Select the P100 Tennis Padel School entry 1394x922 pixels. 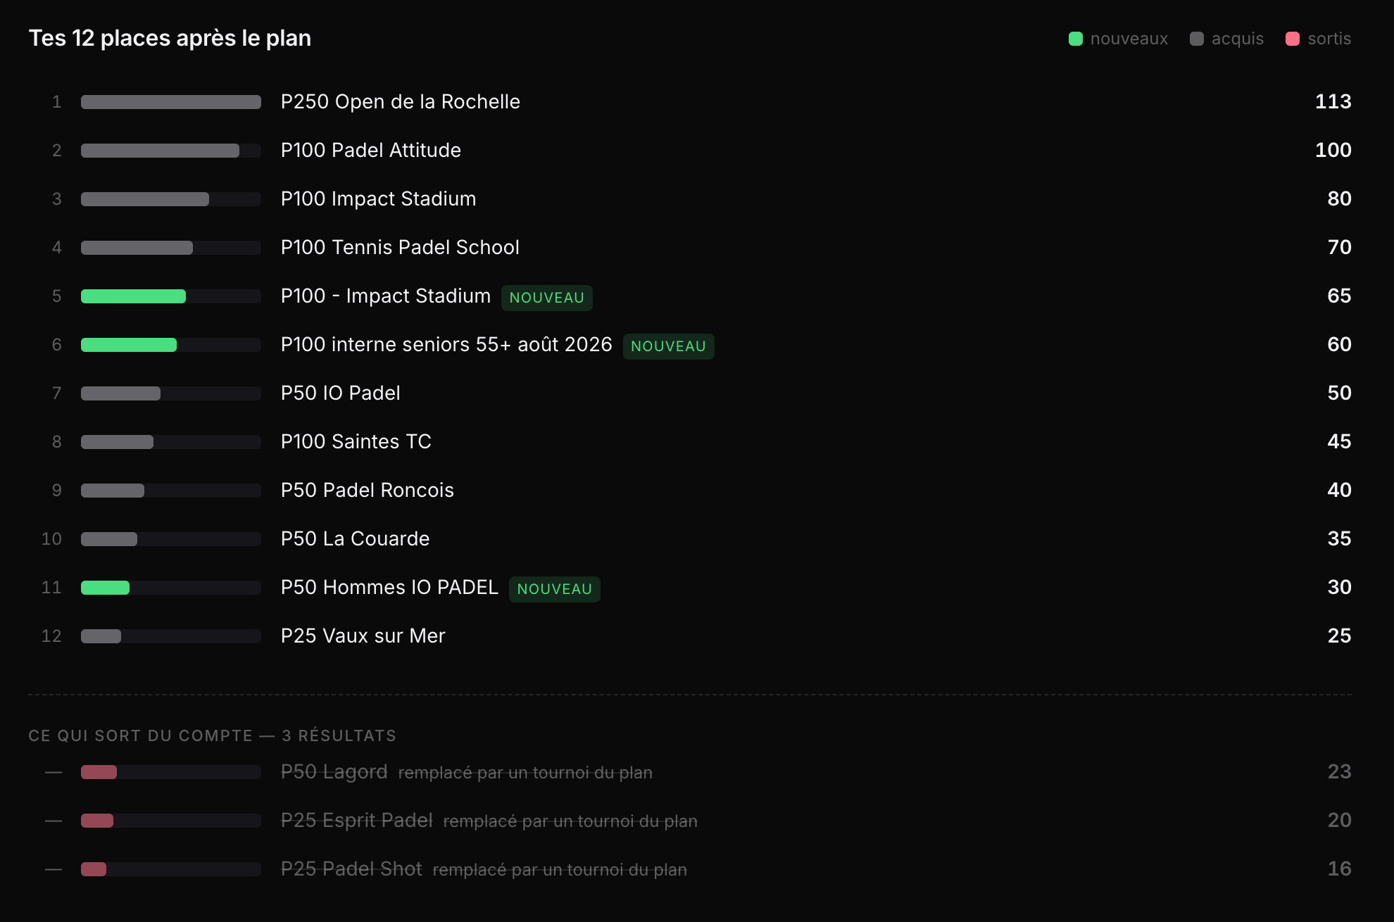pyautogui.click(x=690, y=247)
